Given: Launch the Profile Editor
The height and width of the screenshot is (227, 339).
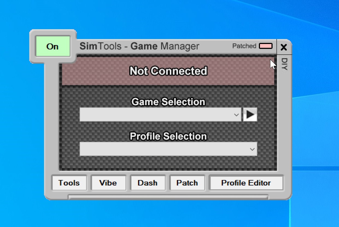Looking at the screenshot, I should click(246, 183).
